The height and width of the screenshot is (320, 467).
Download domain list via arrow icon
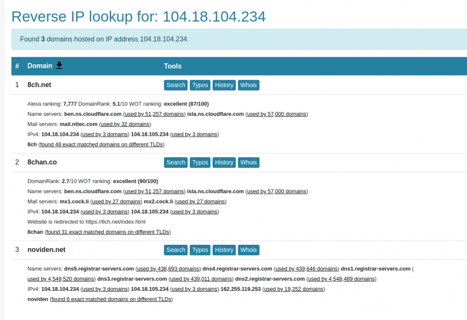(x=59, y=65)
